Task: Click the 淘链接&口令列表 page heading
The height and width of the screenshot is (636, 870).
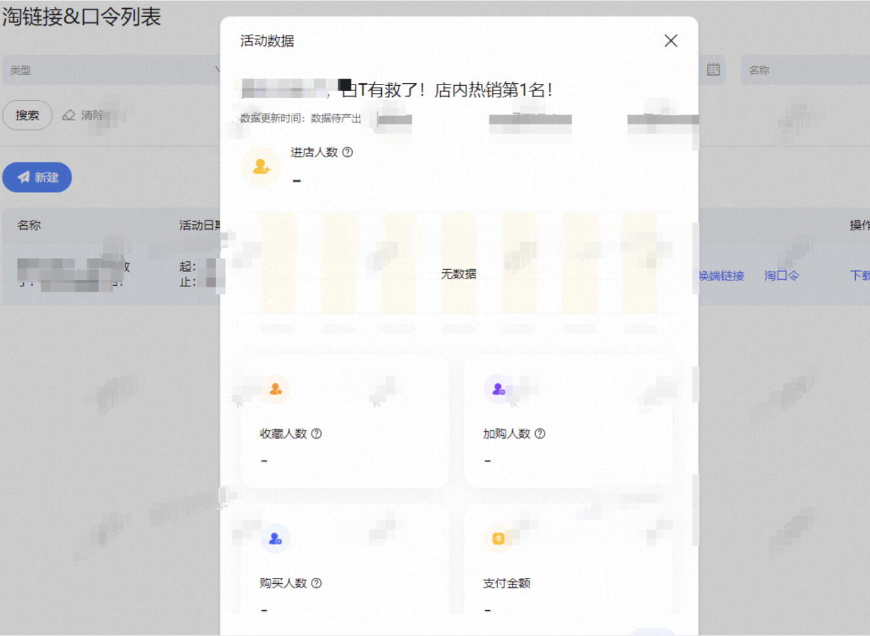Action: pyautogui.click(x=81, y=17)
